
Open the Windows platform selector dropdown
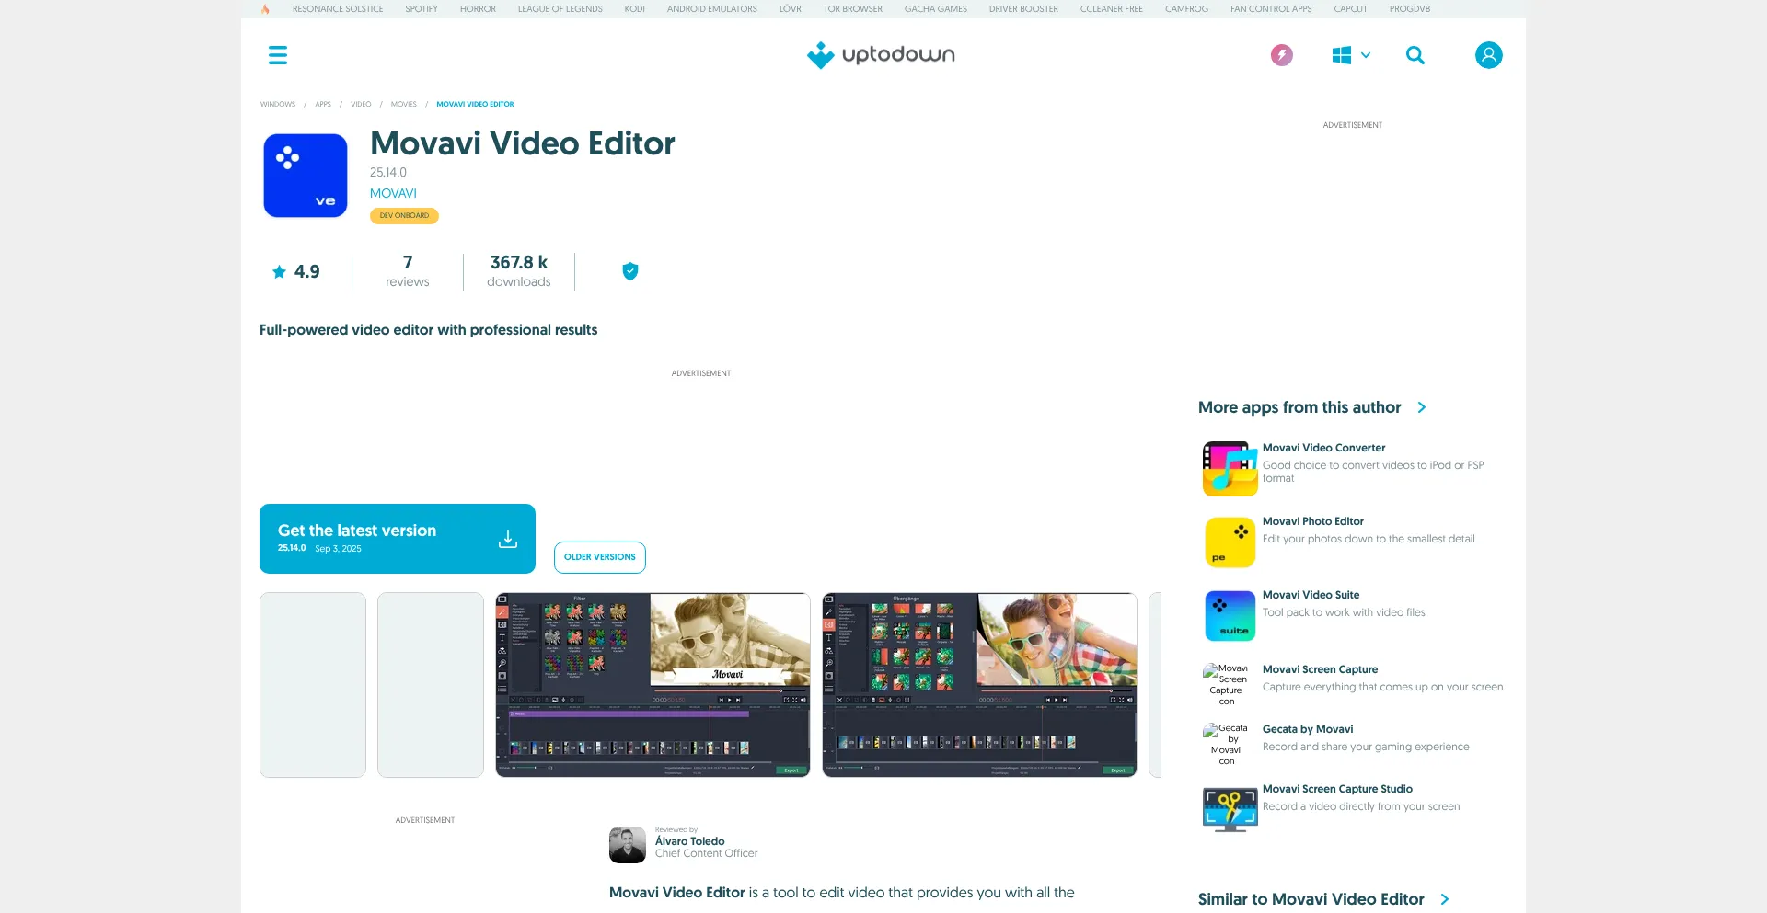click(1350, 55)
